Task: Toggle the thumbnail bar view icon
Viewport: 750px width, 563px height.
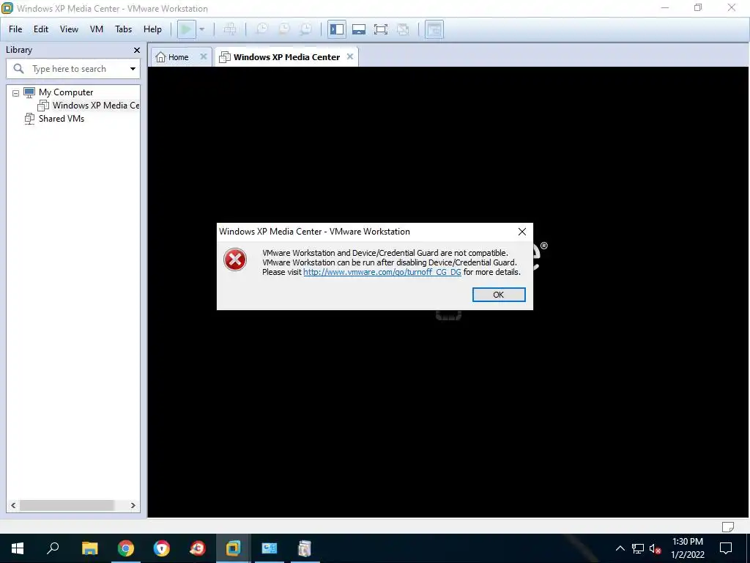Action: [x=359, y=29]
